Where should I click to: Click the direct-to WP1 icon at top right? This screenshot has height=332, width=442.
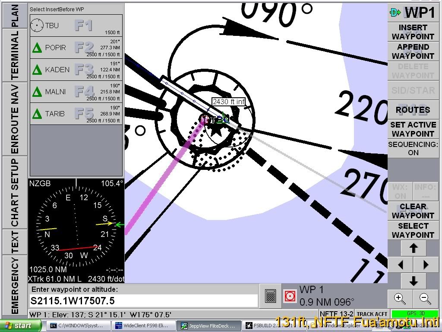395,13
